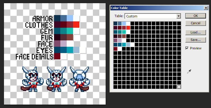This screenshot has width=211, height=108.
Task: Open the Table preset dropdown arrow
Action: (x=179, y=16)
